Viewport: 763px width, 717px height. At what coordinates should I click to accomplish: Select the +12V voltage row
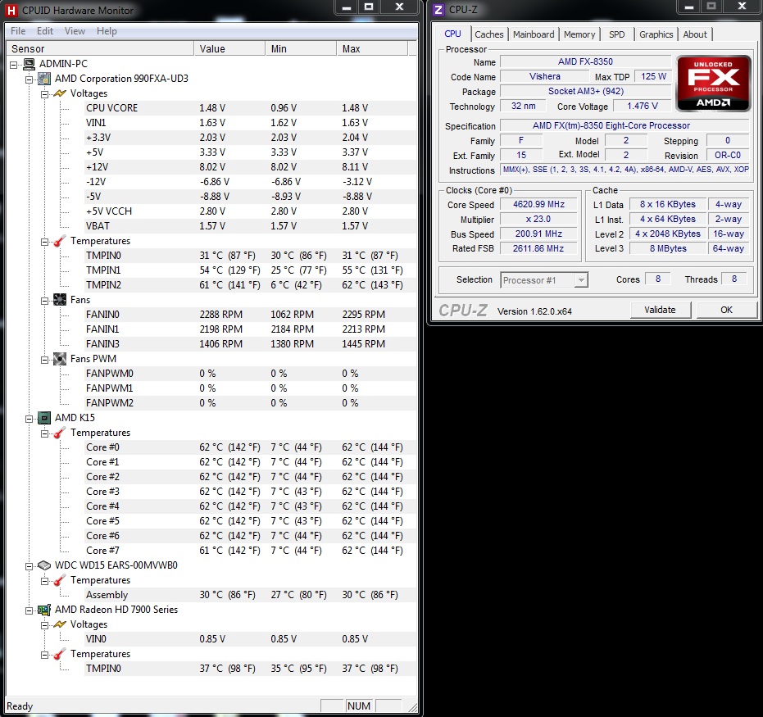[250, 167]
